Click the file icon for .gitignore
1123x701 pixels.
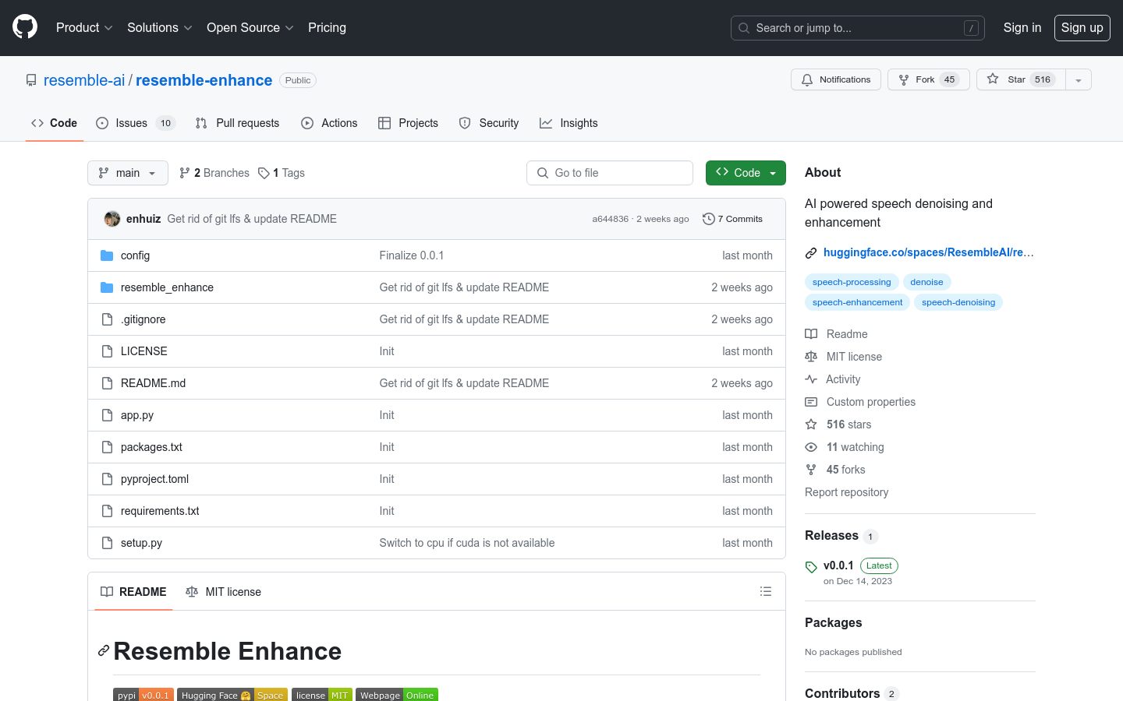coord(107,319)
